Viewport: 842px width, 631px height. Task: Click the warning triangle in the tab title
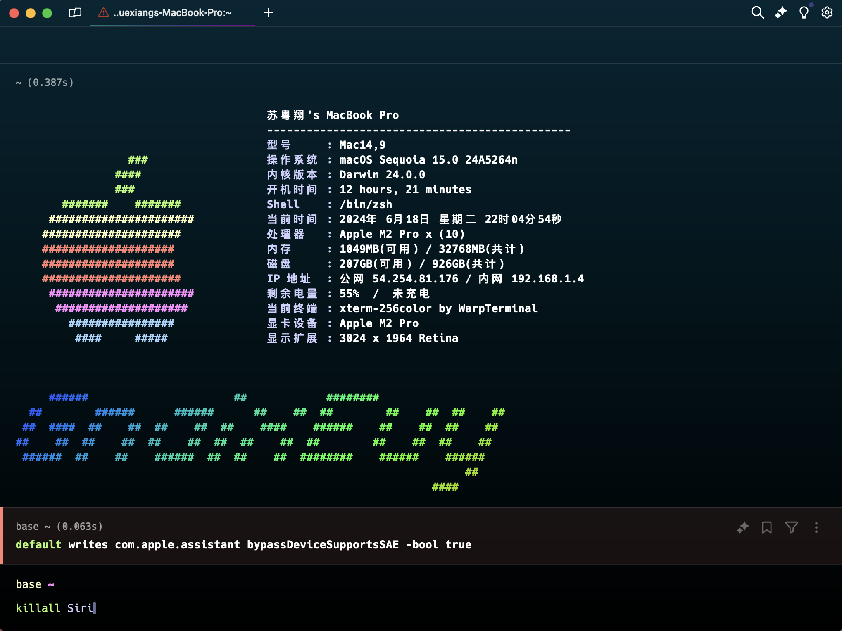102,13
